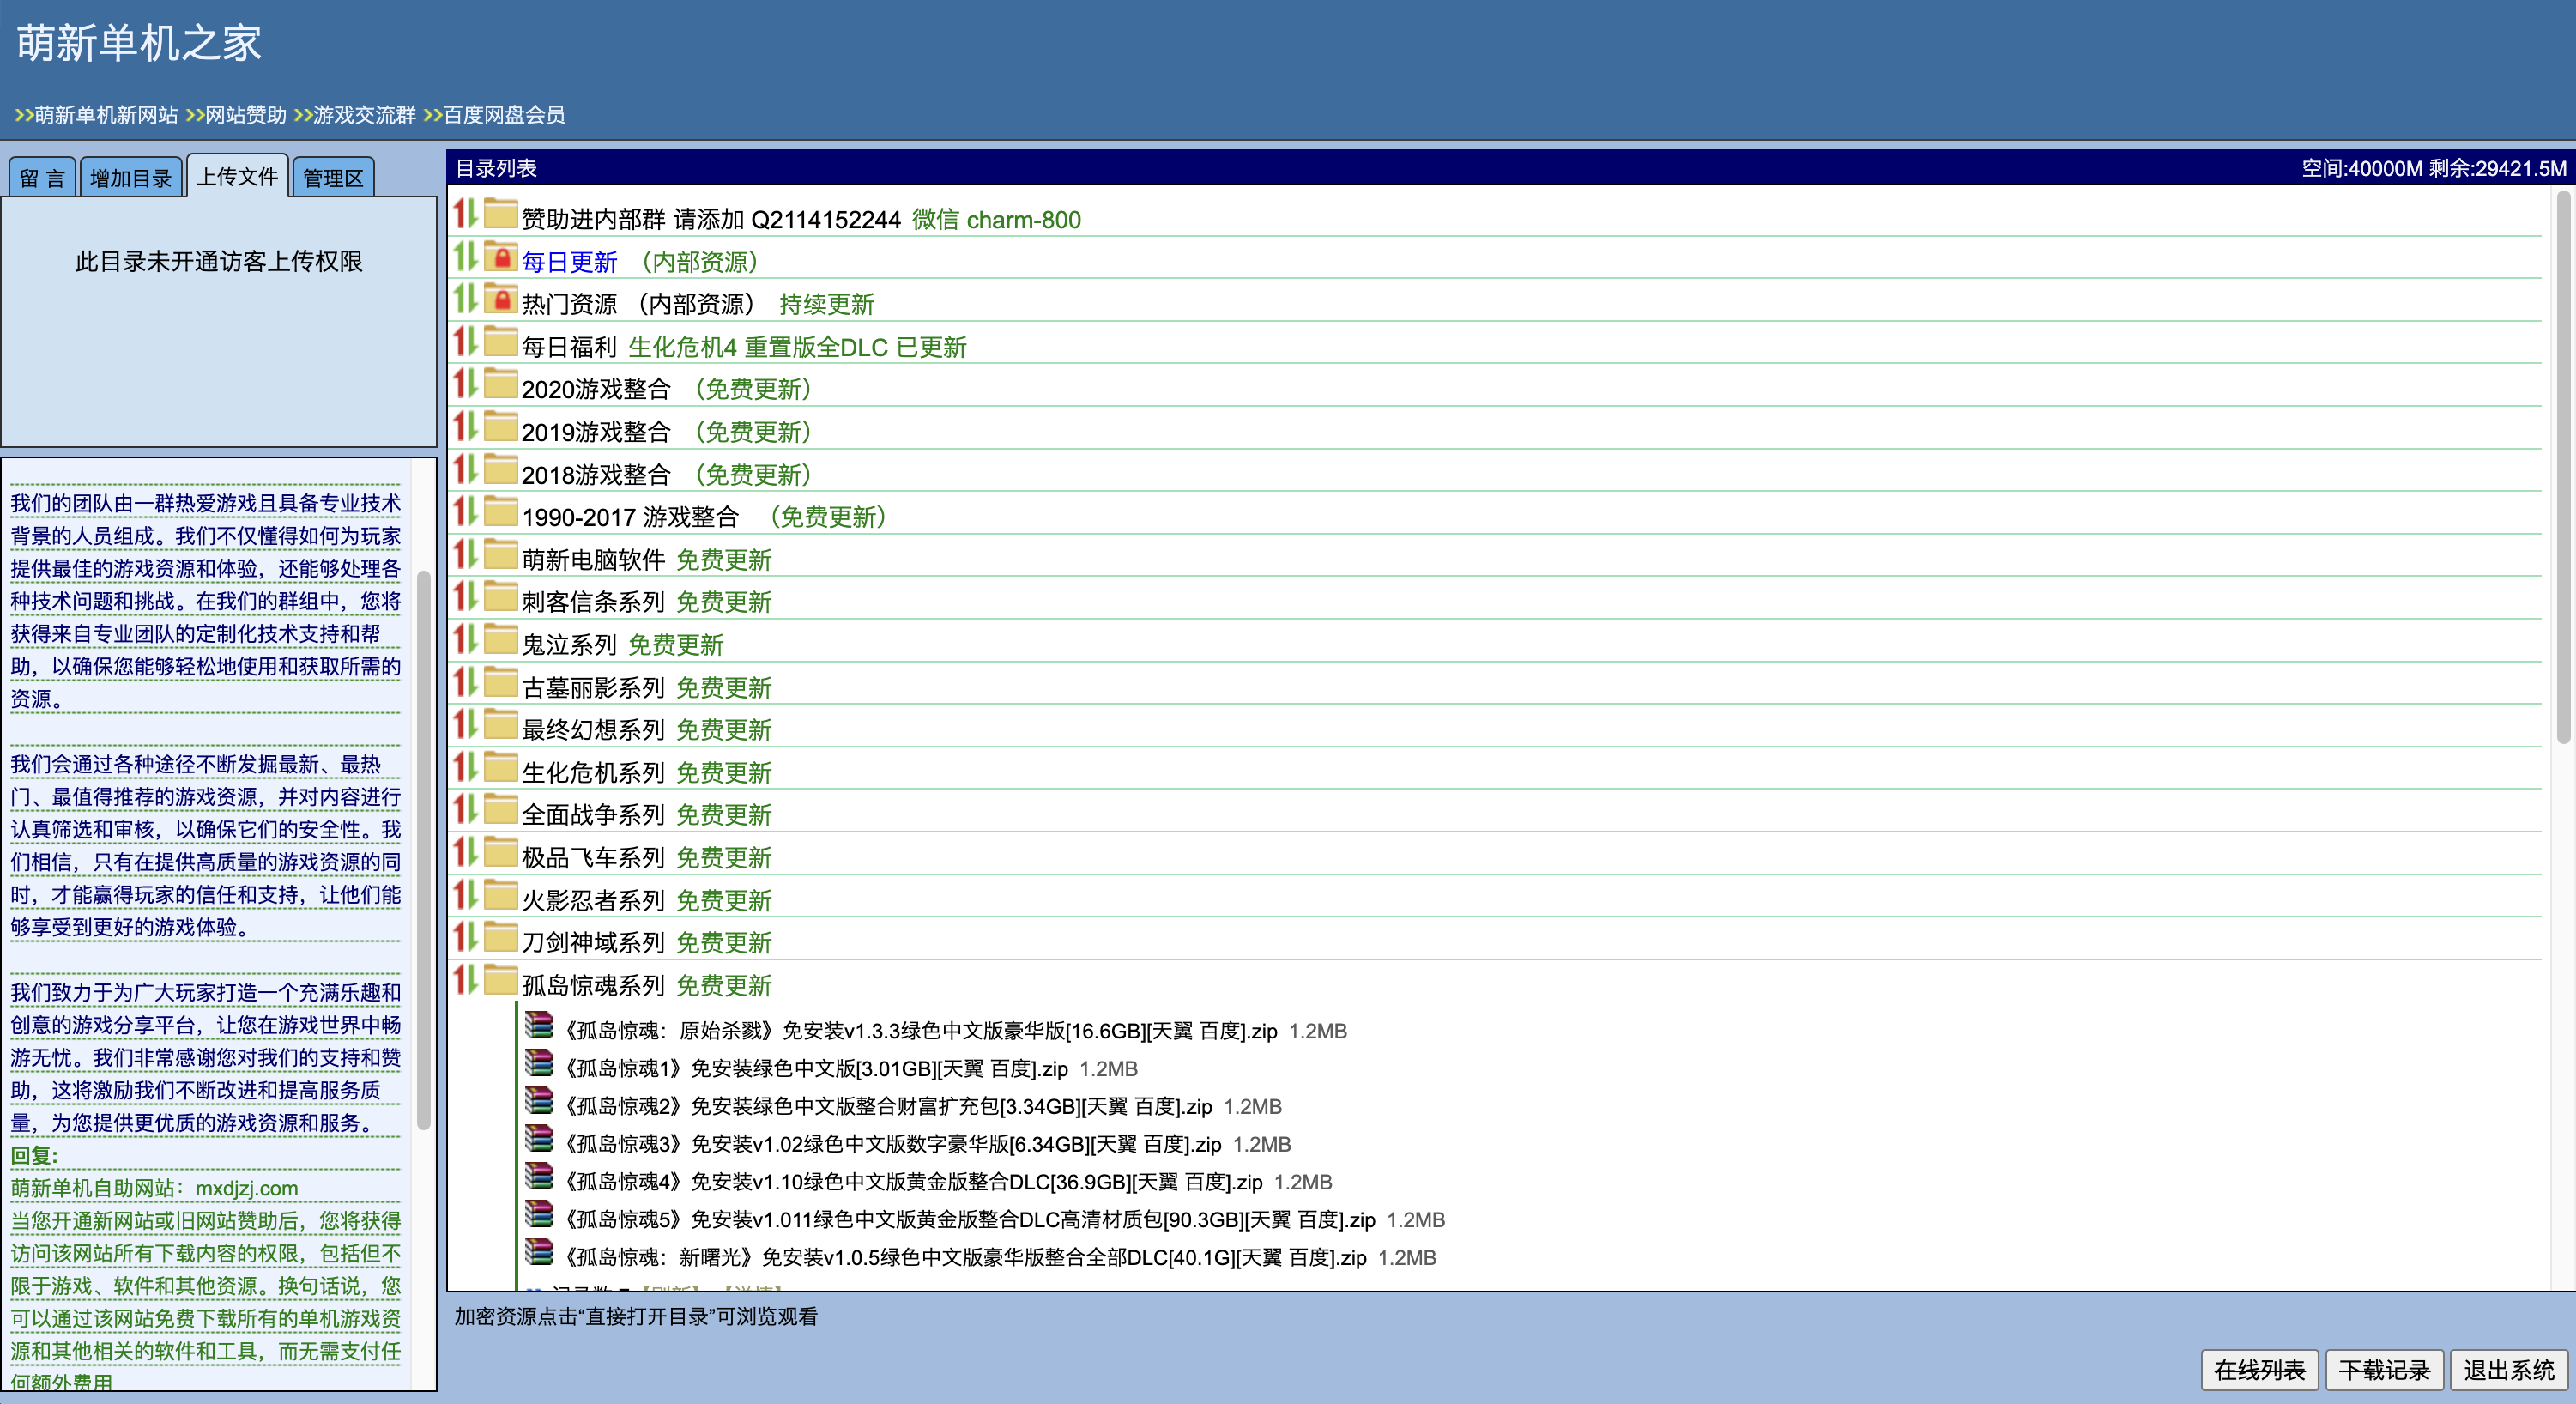The height and width of the screenshot is (1404, 2576).
Task: Click the folder icon beside 最终幻想系列
Action: (500, 726)
